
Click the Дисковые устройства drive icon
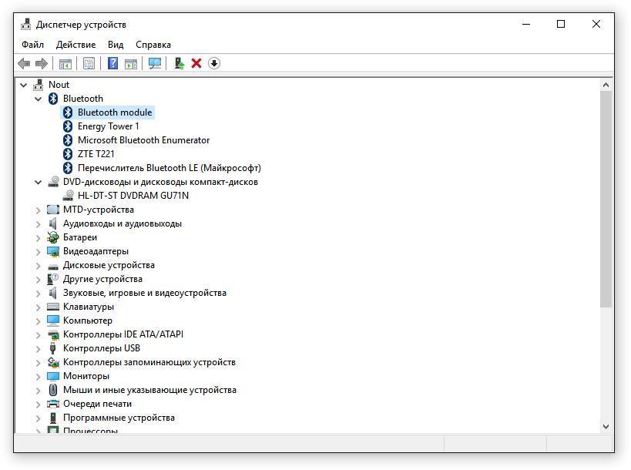[x=53, y=266]
